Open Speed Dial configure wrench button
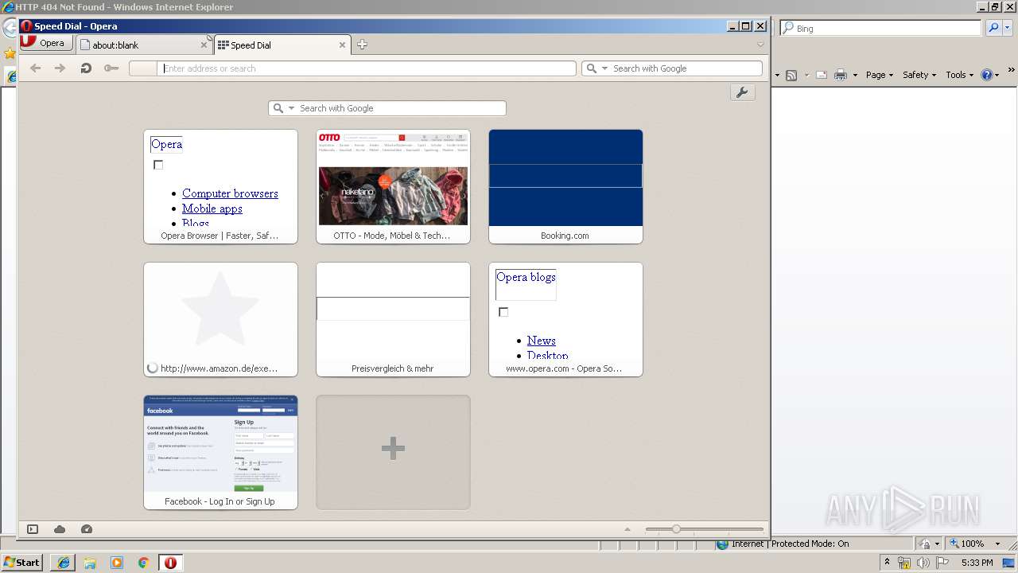Viewport: 1018px width, 573px height. (x=742, y=92)
